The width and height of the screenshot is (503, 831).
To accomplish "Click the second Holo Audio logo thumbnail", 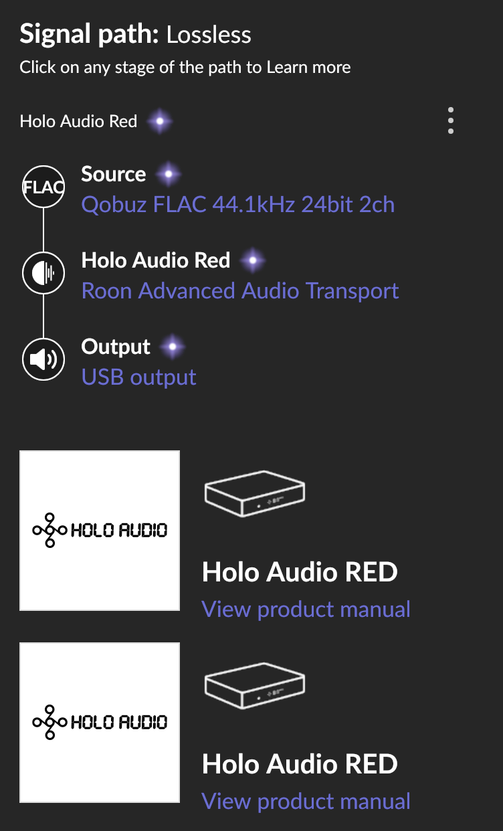I will pos(100,723).
